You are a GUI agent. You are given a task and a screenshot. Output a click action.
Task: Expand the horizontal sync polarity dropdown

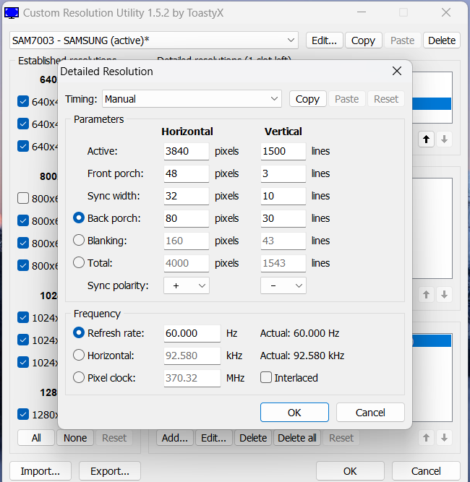187,285
